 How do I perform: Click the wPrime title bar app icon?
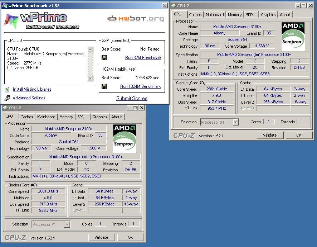tap(5, 6)
